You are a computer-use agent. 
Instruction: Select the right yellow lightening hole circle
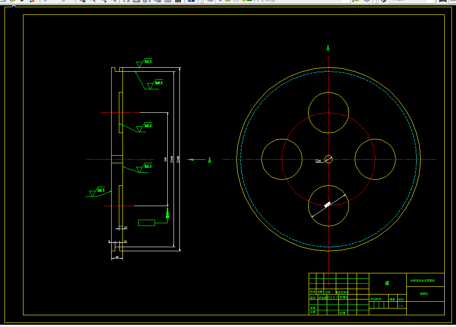[x=375, y=159]
